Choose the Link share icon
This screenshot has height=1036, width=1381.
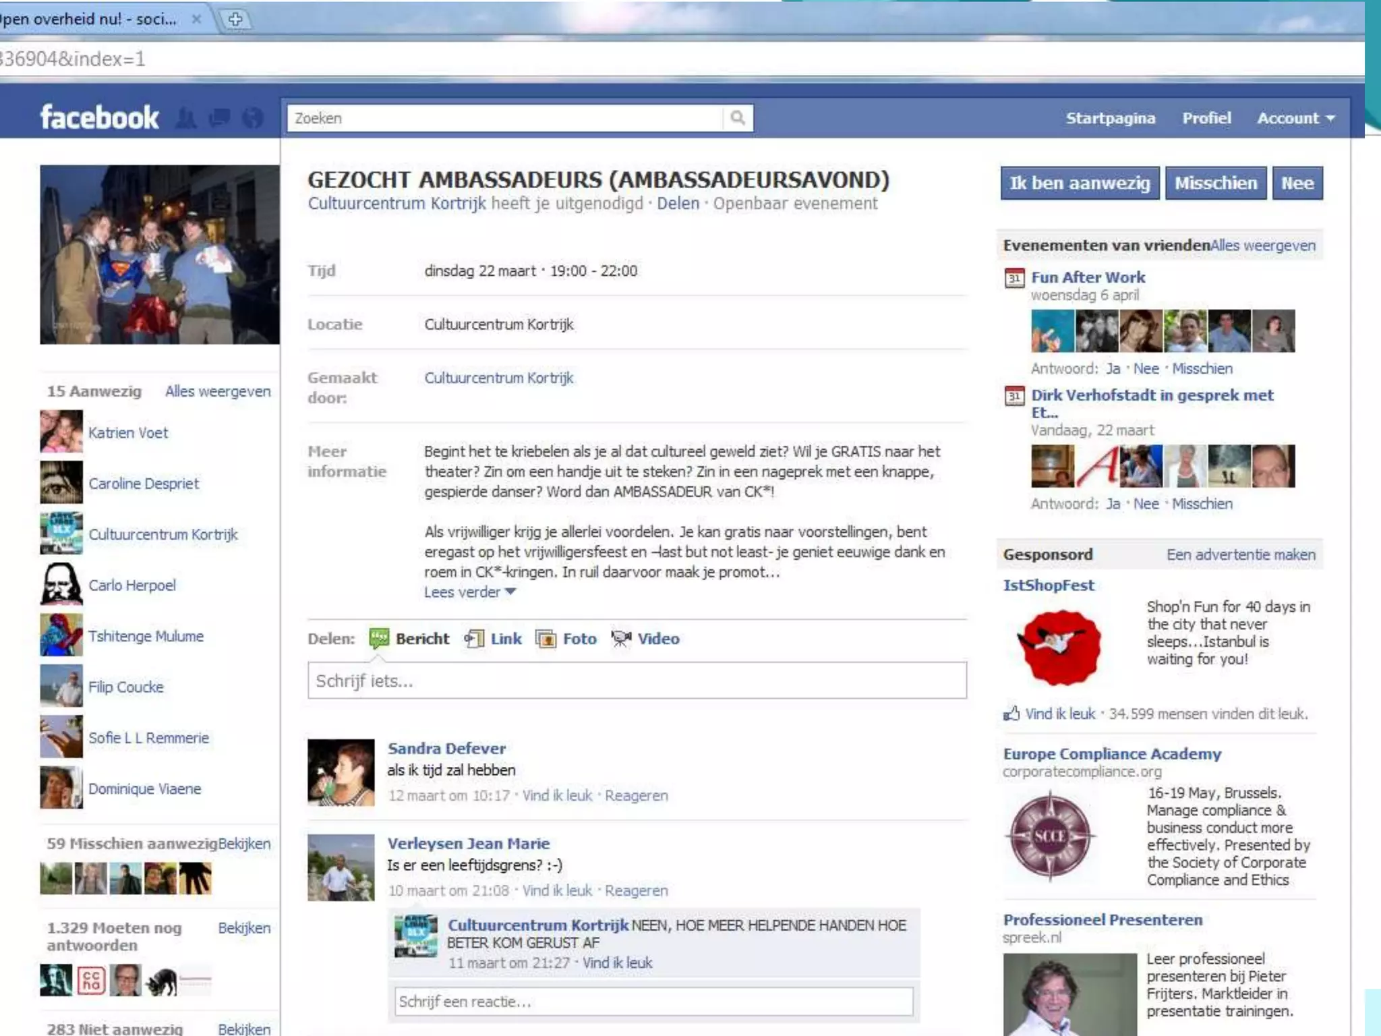click(x=474, y=638)
